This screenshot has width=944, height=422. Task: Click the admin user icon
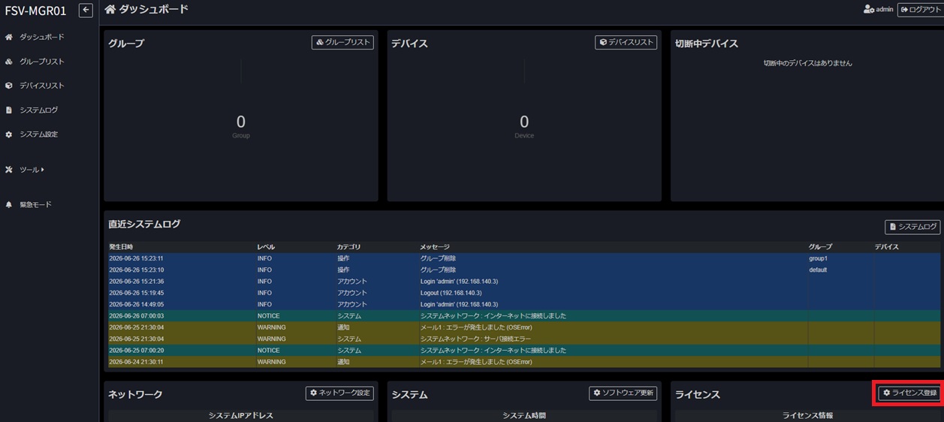869,10
